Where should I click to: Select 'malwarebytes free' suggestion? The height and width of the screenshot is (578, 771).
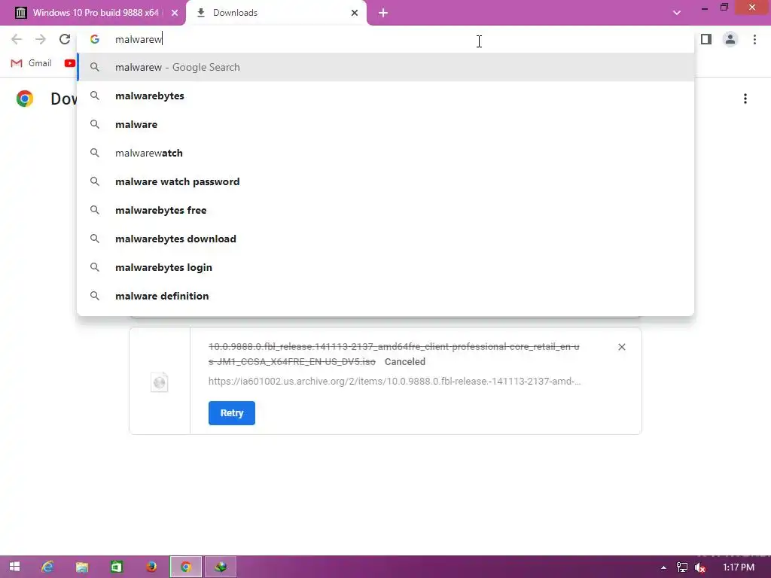(x=385, y=210)
